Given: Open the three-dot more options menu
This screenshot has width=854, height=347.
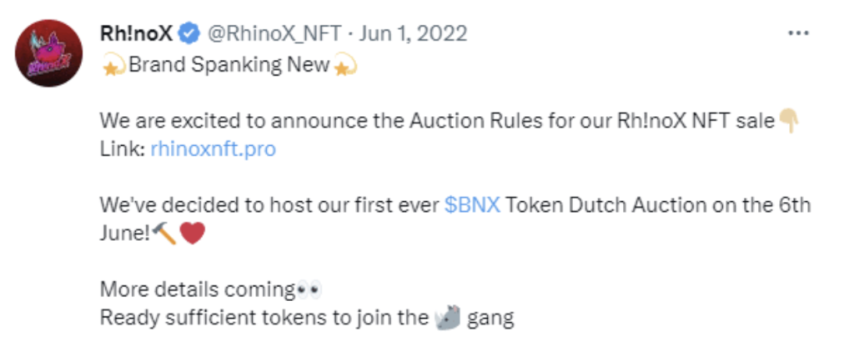Looking at the screenshot, I should point(798,33).
